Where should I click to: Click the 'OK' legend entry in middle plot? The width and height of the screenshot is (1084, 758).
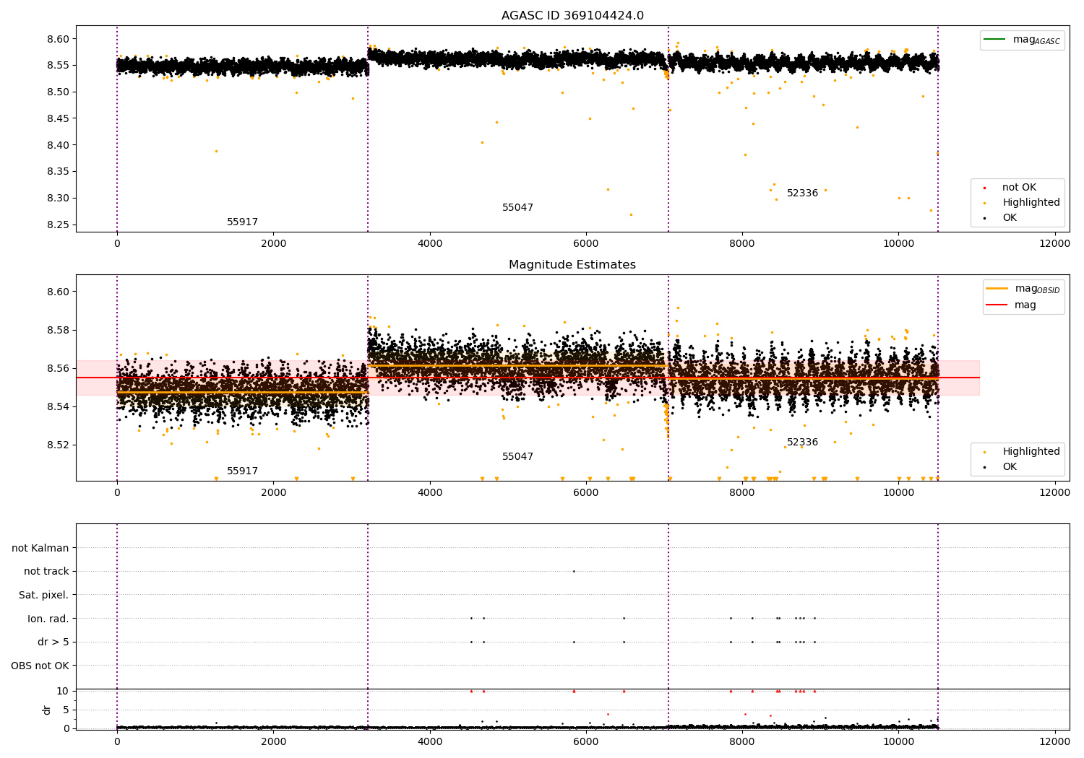click(x=1000, y=467)
